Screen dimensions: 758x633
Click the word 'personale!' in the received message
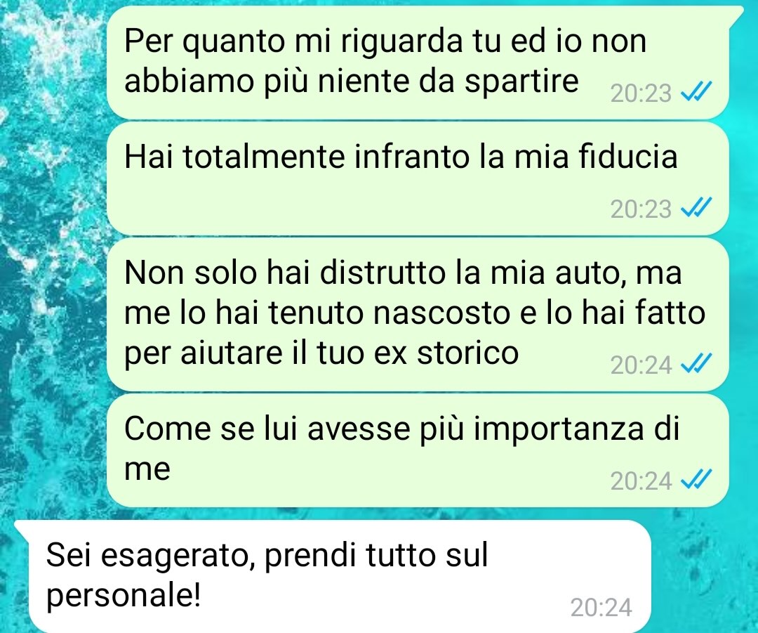pos(124,596)
